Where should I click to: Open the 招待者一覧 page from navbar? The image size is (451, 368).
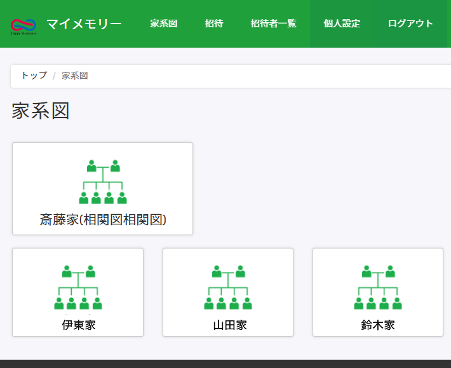coord(273,24)
